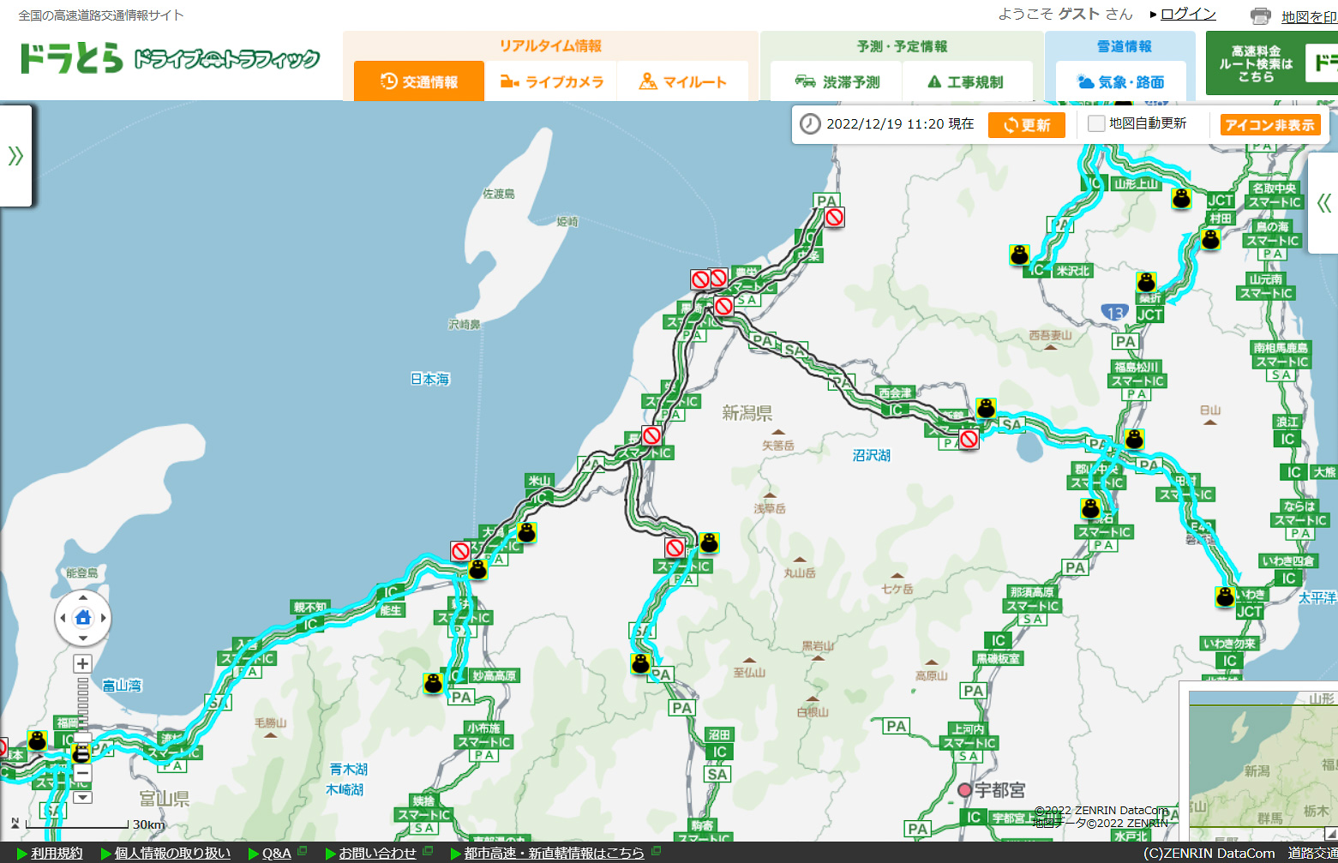Click the snowman icon near 妙高高原

pyautogui.click(x=434, y=683)
